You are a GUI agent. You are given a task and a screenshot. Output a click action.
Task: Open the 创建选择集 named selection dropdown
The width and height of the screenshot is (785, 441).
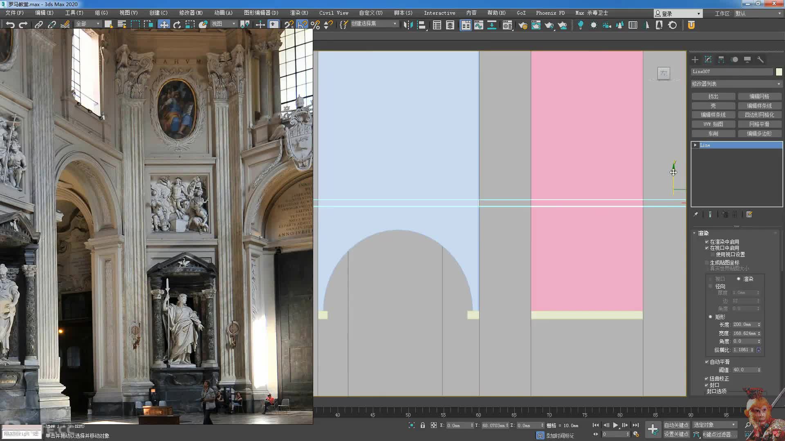(374, 24)
